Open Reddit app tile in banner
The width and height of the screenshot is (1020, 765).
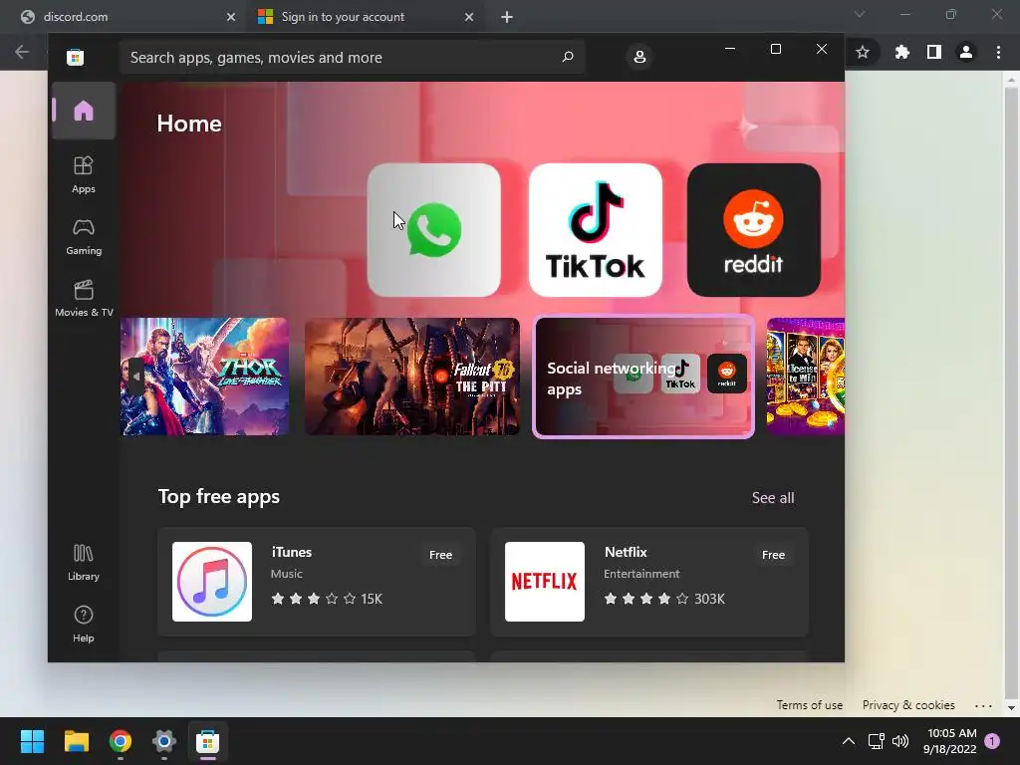pyautogui.click(x=753, y=230)
